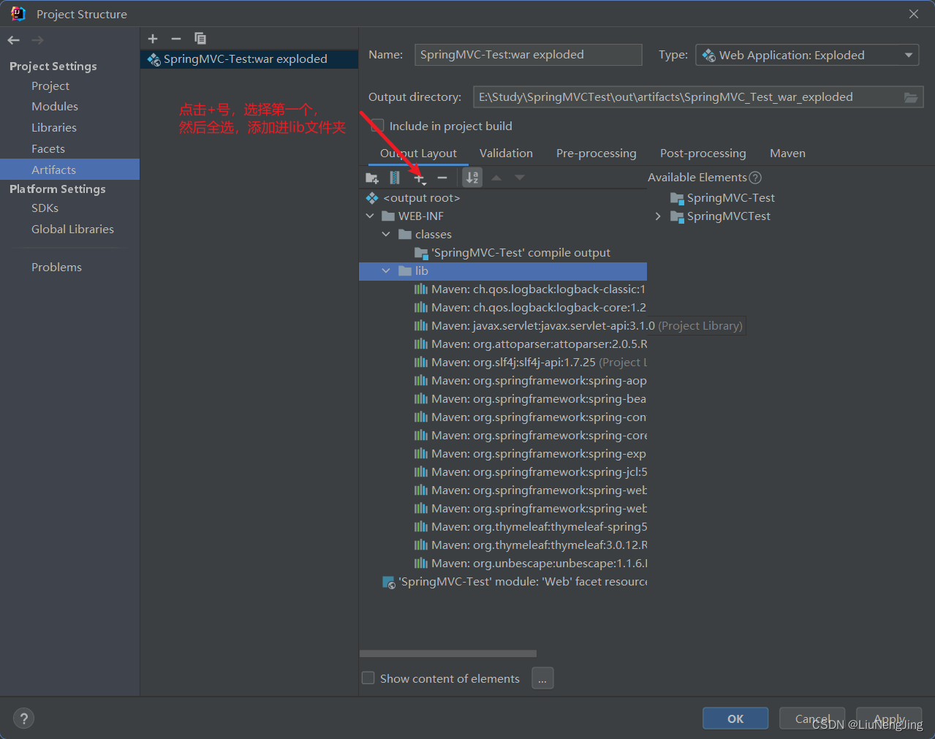This screenshot has width=935, height=739.
Task: Confirm with the OK button
Action: pyautogui.click(x=735, y=719)
